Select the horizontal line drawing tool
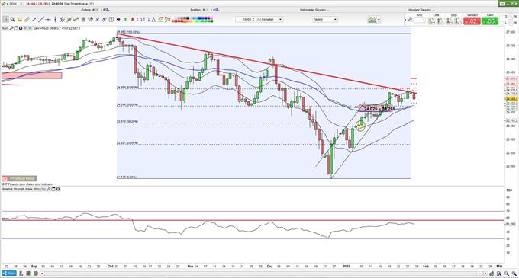Screen dimensions: 519x278 pos(48,20)
